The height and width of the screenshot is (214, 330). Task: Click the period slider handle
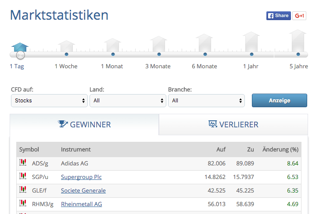pos(21,55)
